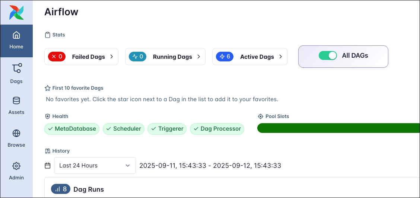Open the Browse globe icon
This screenshot has height=198, width=420.
(16, 133)
